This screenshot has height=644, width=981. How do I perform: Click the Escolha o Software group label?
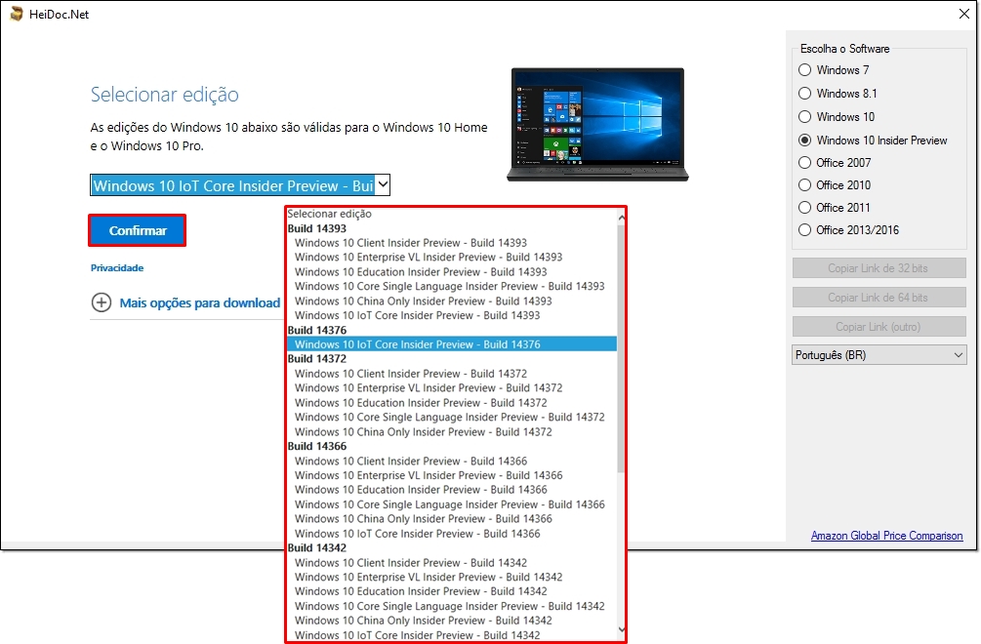point(844,49)
